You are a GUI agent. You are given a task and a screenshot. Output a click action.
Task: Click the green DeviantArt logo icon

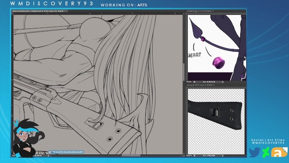click(266, 152)
